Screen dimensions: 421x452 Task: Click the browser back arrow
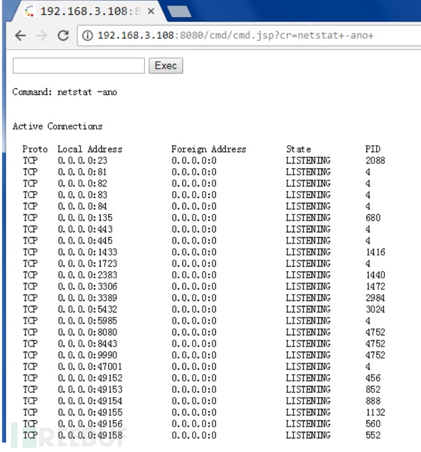20,36
